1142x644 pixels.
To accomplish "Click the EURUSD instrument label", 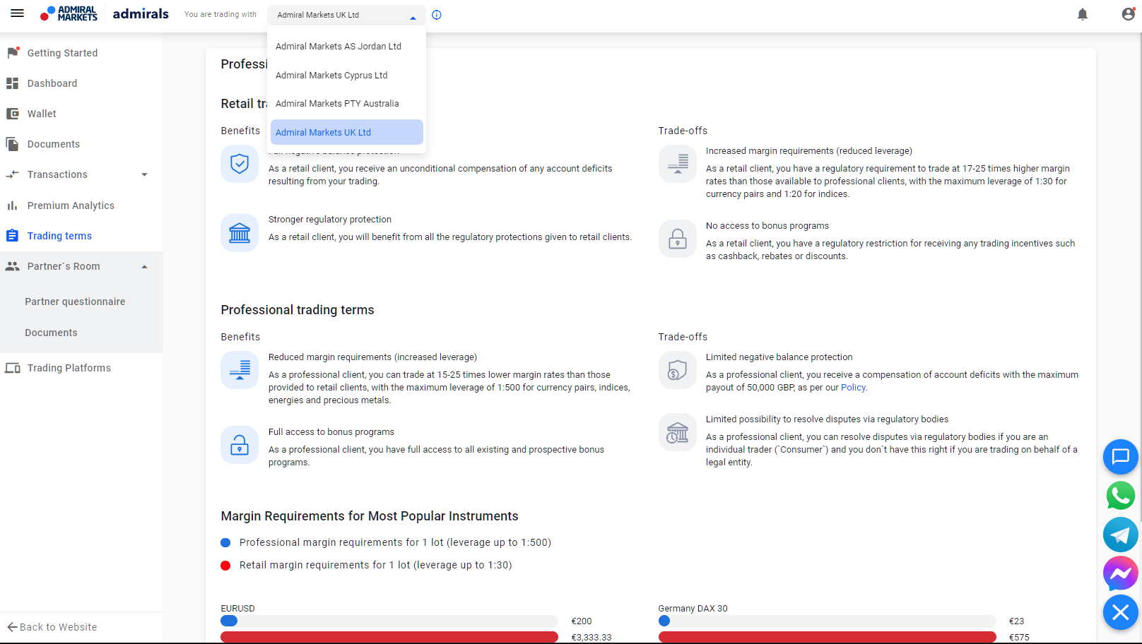I will coord(237,609).
